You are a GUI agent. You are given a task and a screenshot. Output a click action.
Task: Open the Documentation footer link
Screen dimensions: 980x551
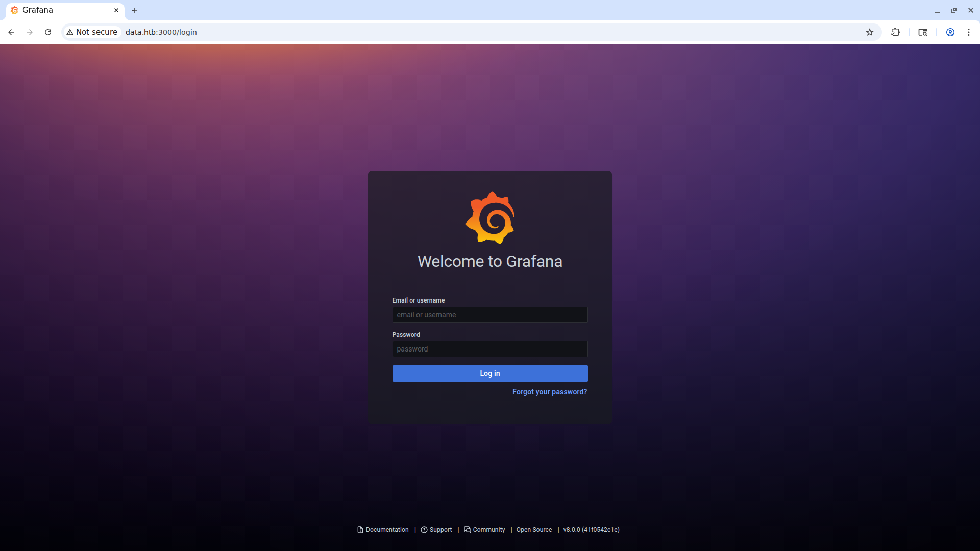click(x=383, y=530)
